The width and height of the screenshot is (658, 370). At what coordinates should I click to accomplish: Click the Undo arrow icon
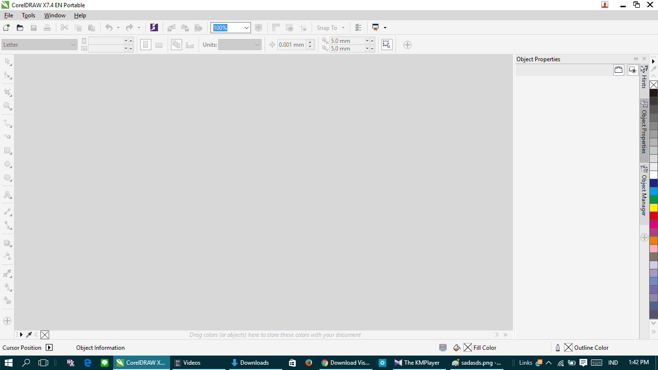click(x=109, y=27)
